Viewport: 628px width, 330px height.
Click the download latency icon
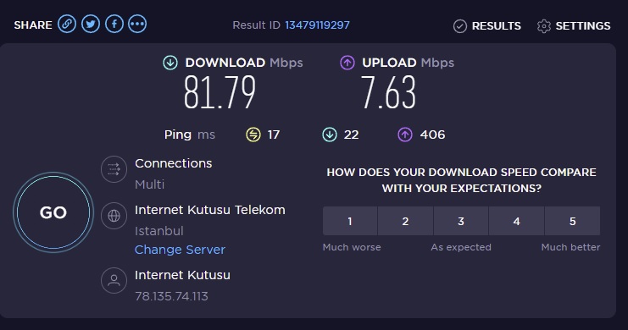click(330, 135)
